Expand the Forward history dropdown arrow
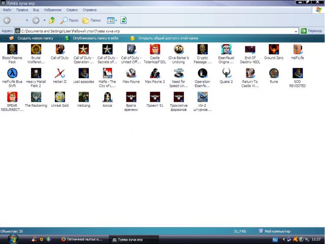 click(x=44, y=20)
